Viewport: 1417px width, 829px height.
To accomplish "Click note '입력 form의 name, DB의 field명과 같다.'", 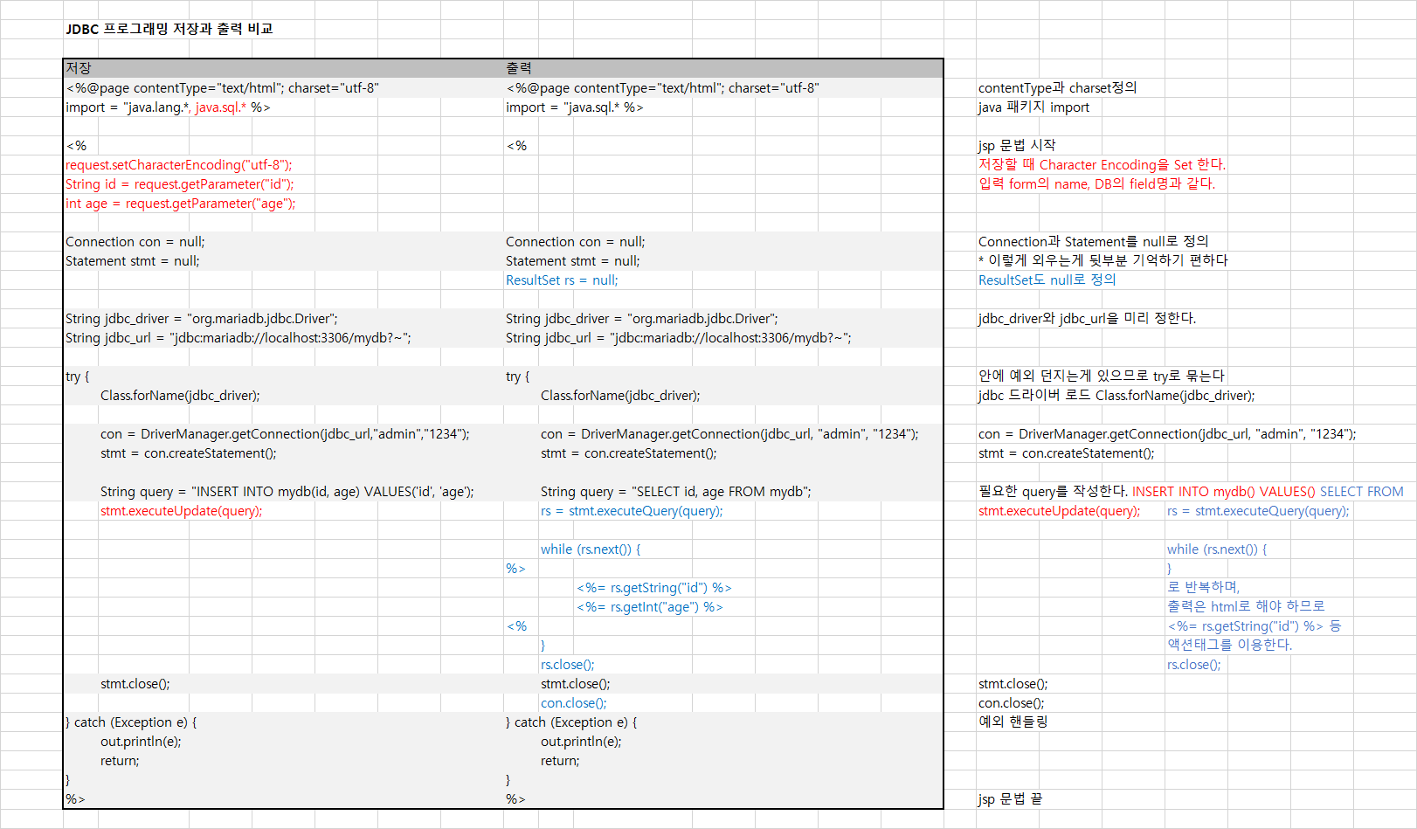I will tap(1097, 183).
